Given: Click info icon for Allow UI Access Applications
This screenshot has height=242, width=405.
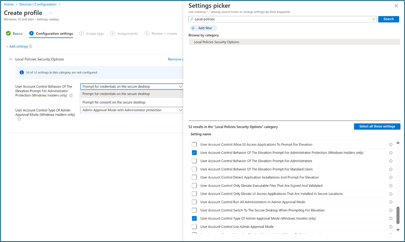Looking at the screenshot, I should coord(391,145).
